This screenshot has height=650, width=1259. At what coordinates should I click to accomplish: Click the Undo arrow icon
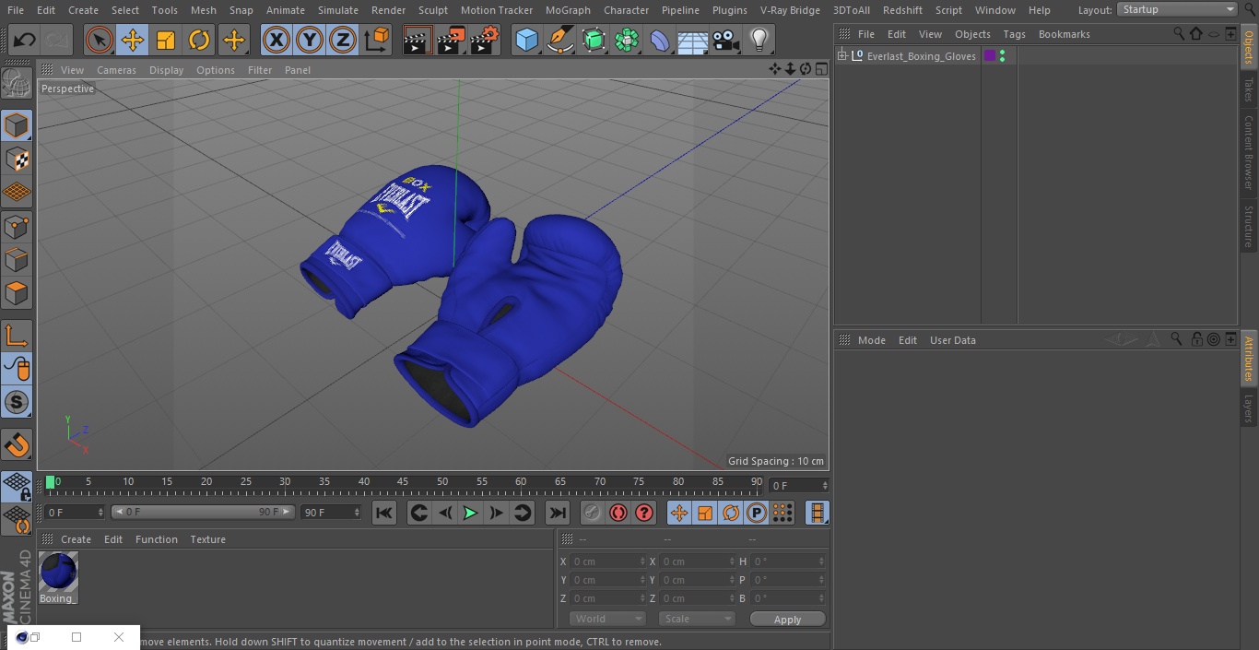(x=25, y=40)
